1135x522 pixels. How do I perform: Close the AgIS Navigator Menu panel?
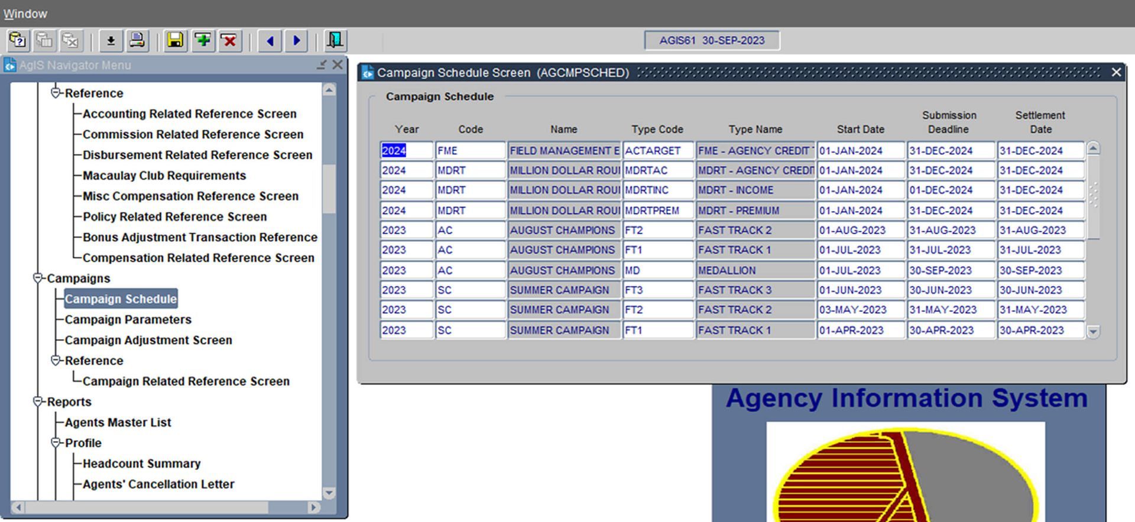tap(338, 65)
